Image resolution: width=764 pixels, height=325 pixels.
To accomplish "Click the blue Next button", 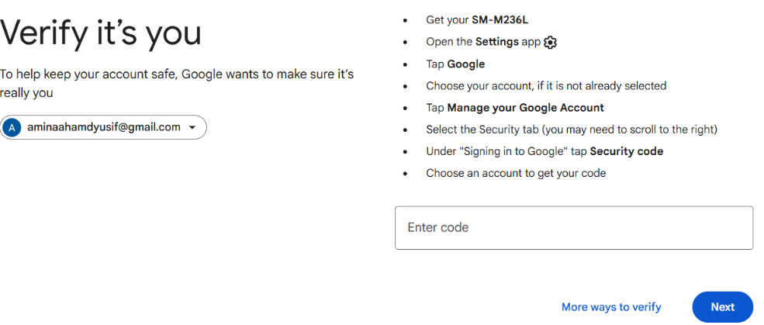I will 723,307.
